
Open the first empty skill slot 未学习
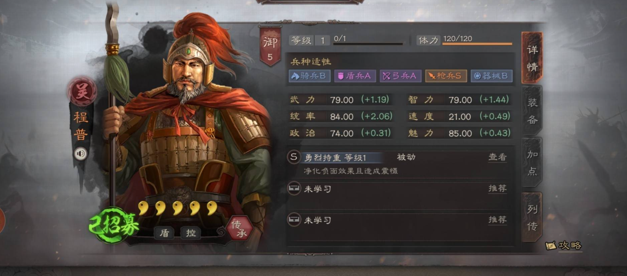pos(400,189)
